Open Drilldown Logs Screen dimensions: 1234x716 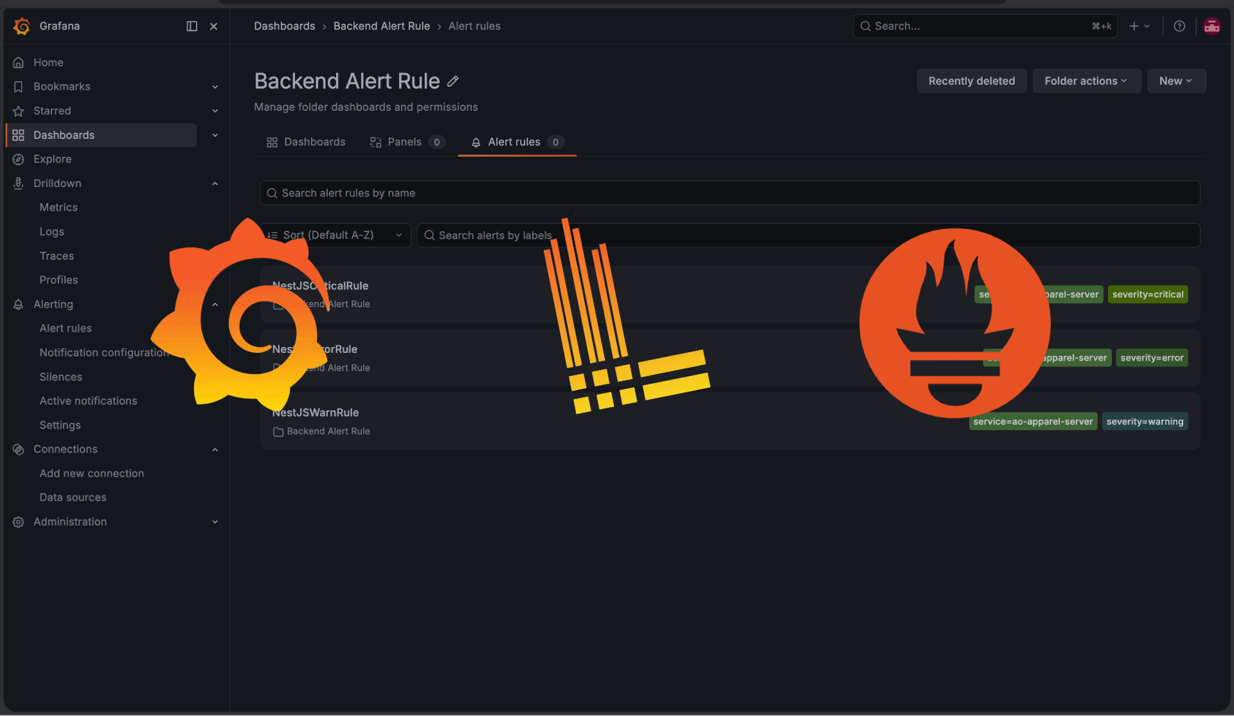(x=51, y=231)
